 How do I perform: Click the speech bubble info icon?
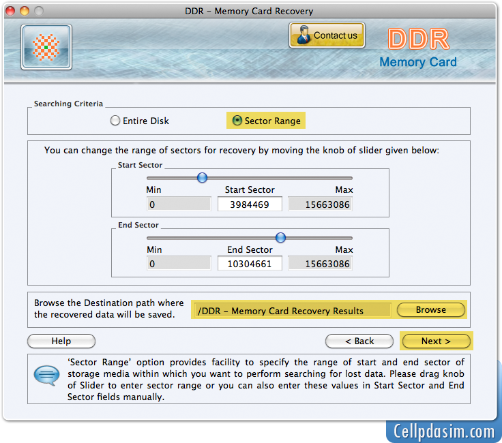pyautogui.click(x=47, y=376)
